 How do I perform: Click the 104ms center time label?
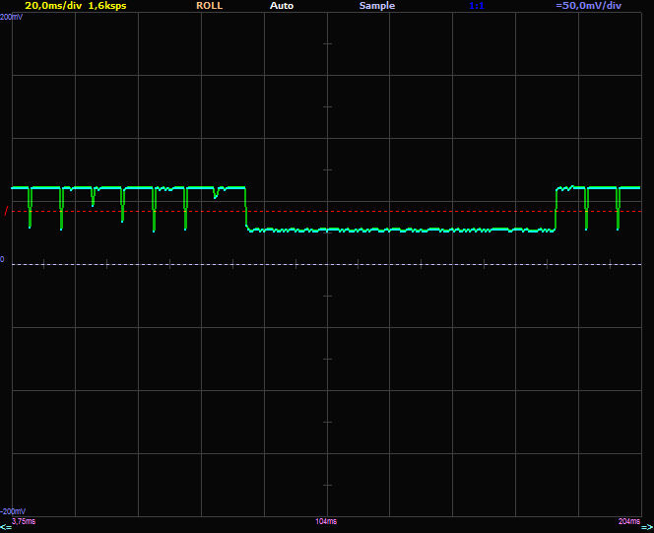click(x=326, y=520)
